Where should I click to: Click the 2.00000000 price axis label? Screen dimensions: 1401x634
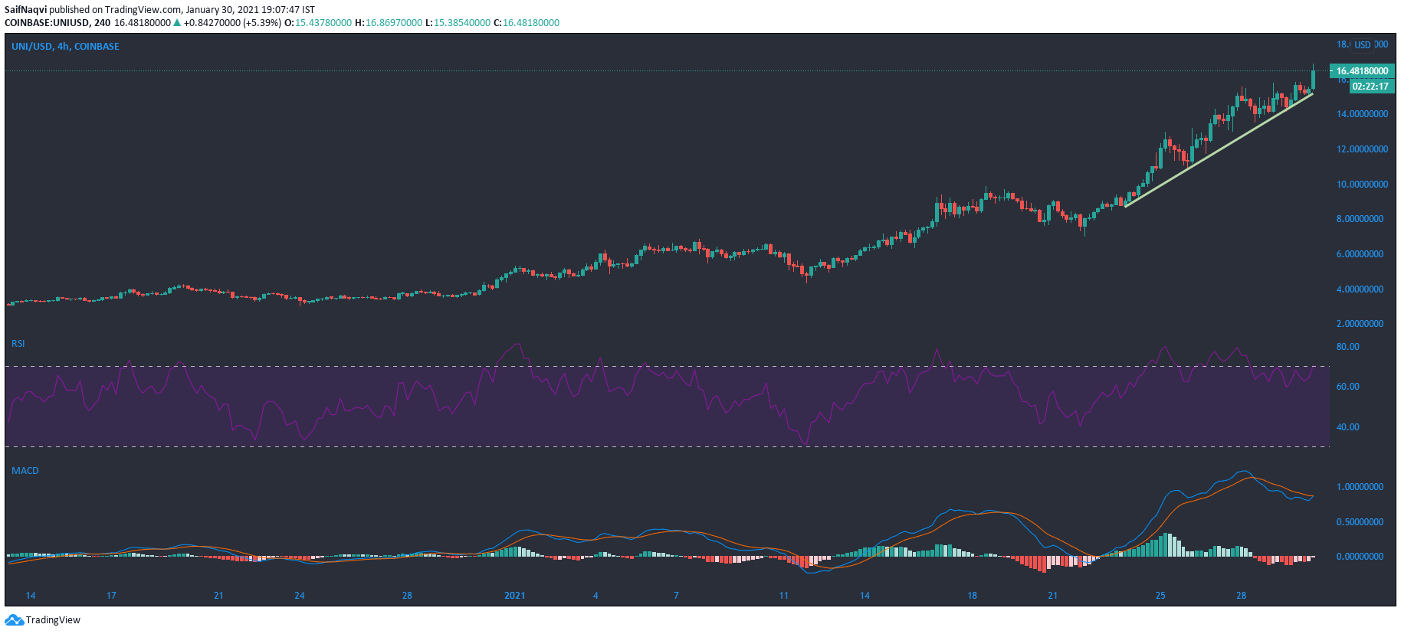tap(1360, 324)
